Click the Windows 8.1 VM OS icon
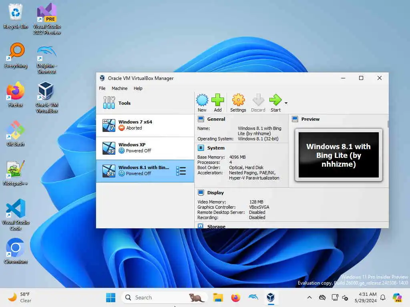 coord(109,171)
